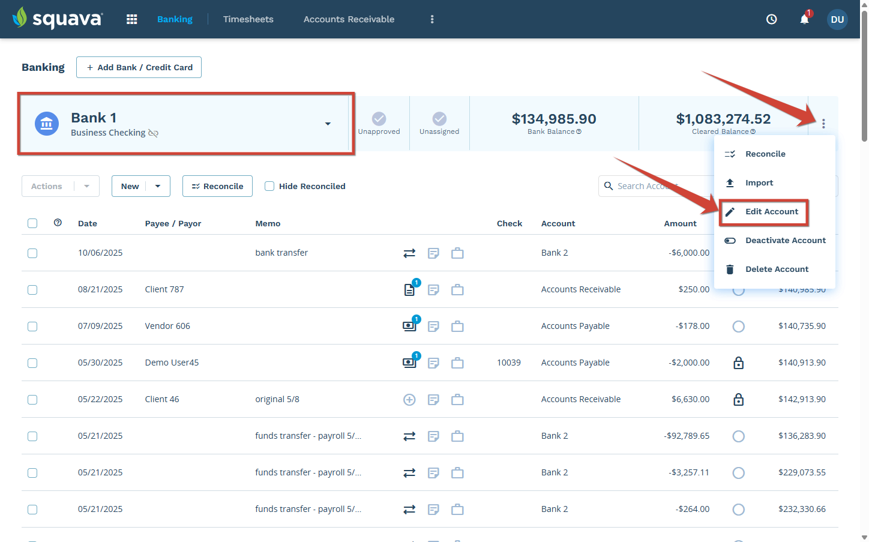This screenshot has width=869, height=542.
Task: Tick checkbox for 05/22/2025 Client 46 row
Action: [32, 400]
